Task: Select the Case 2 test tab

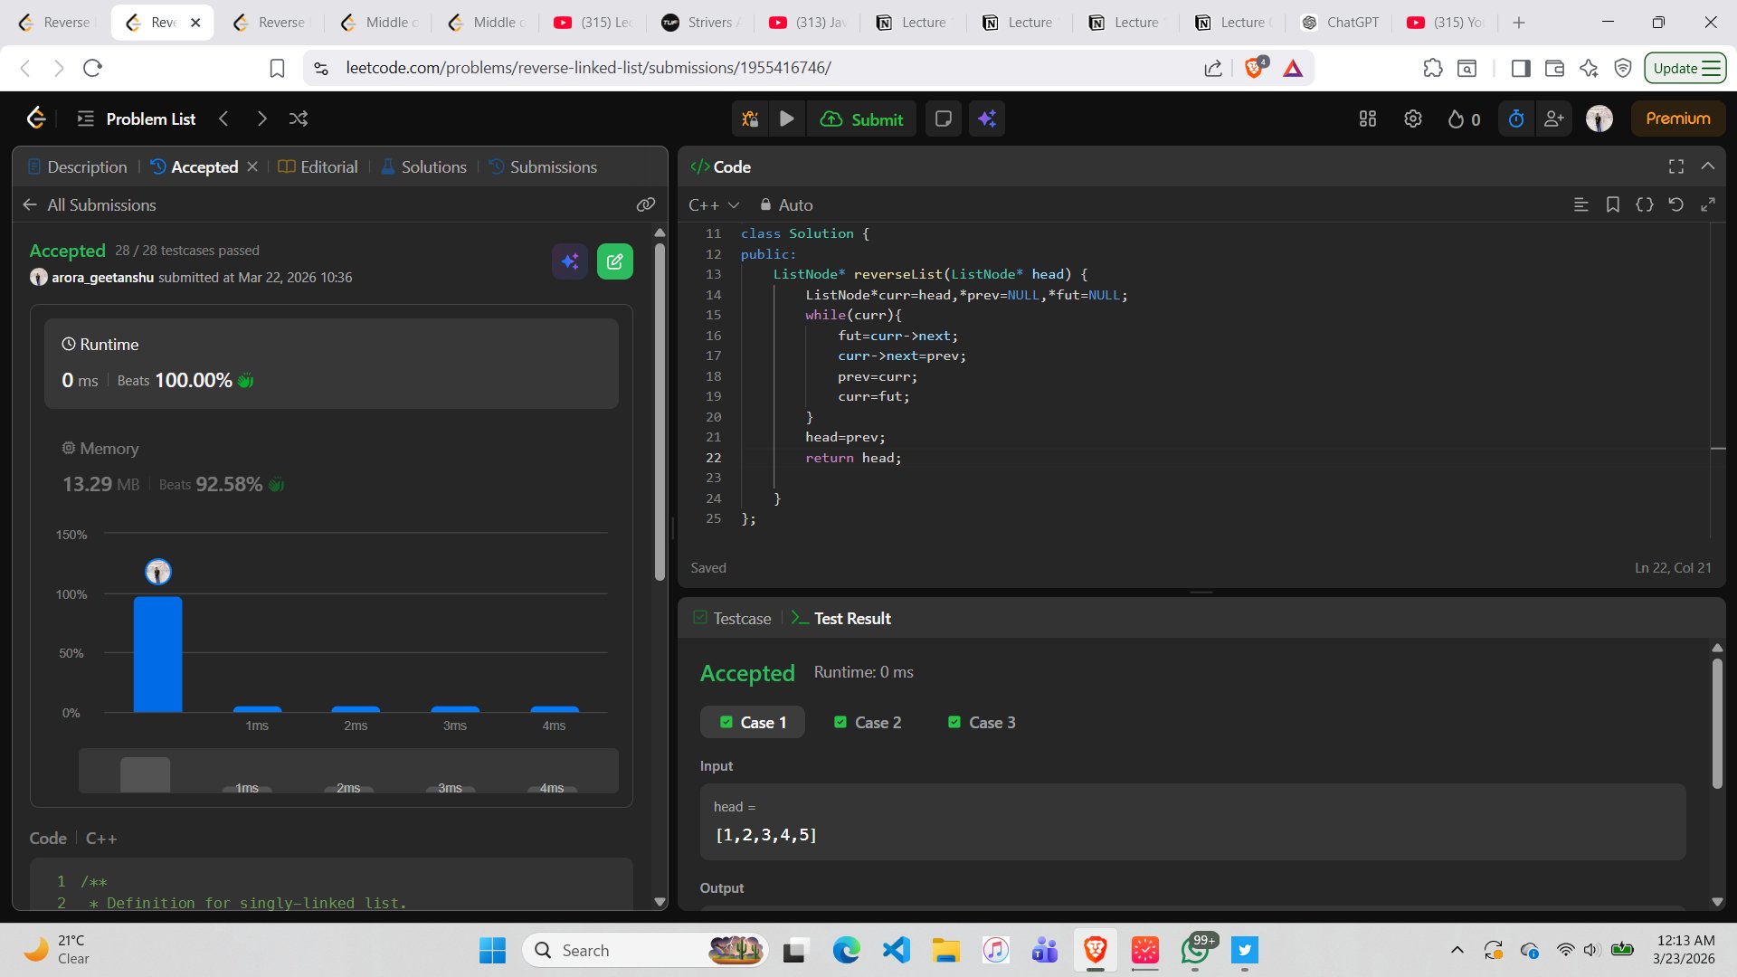Action: click(x=867, y=722)
